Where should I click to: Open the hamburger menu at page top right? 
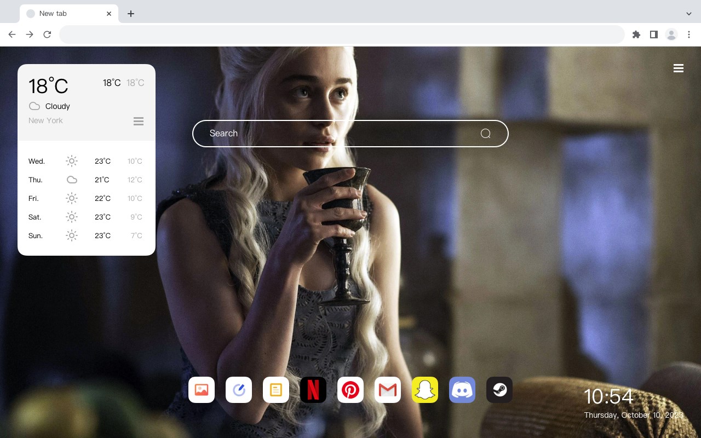(x=679, y=68)
